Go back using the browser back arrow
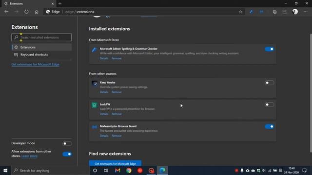This screenshot has height=175, width=312. click(6, 12)
